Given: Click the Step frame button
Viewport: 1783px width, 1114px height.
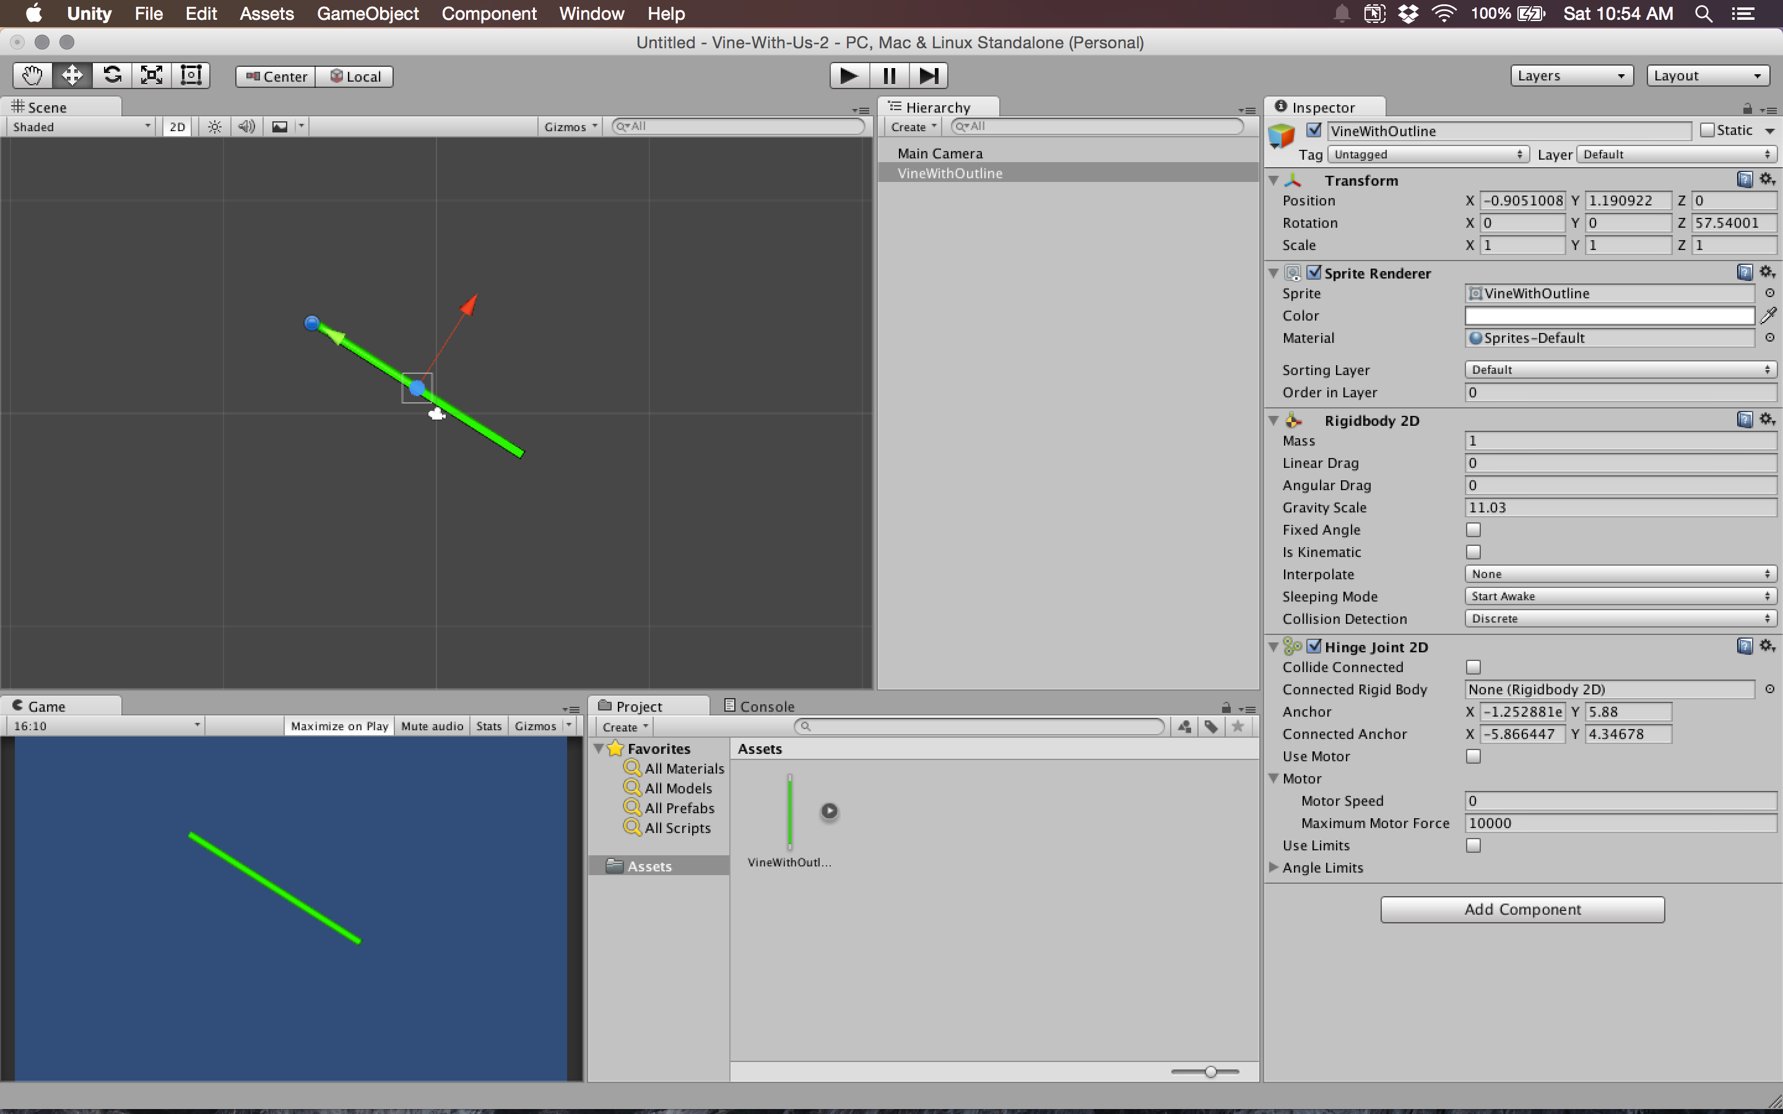Looking at the screenshot, I should pos(929,76).
